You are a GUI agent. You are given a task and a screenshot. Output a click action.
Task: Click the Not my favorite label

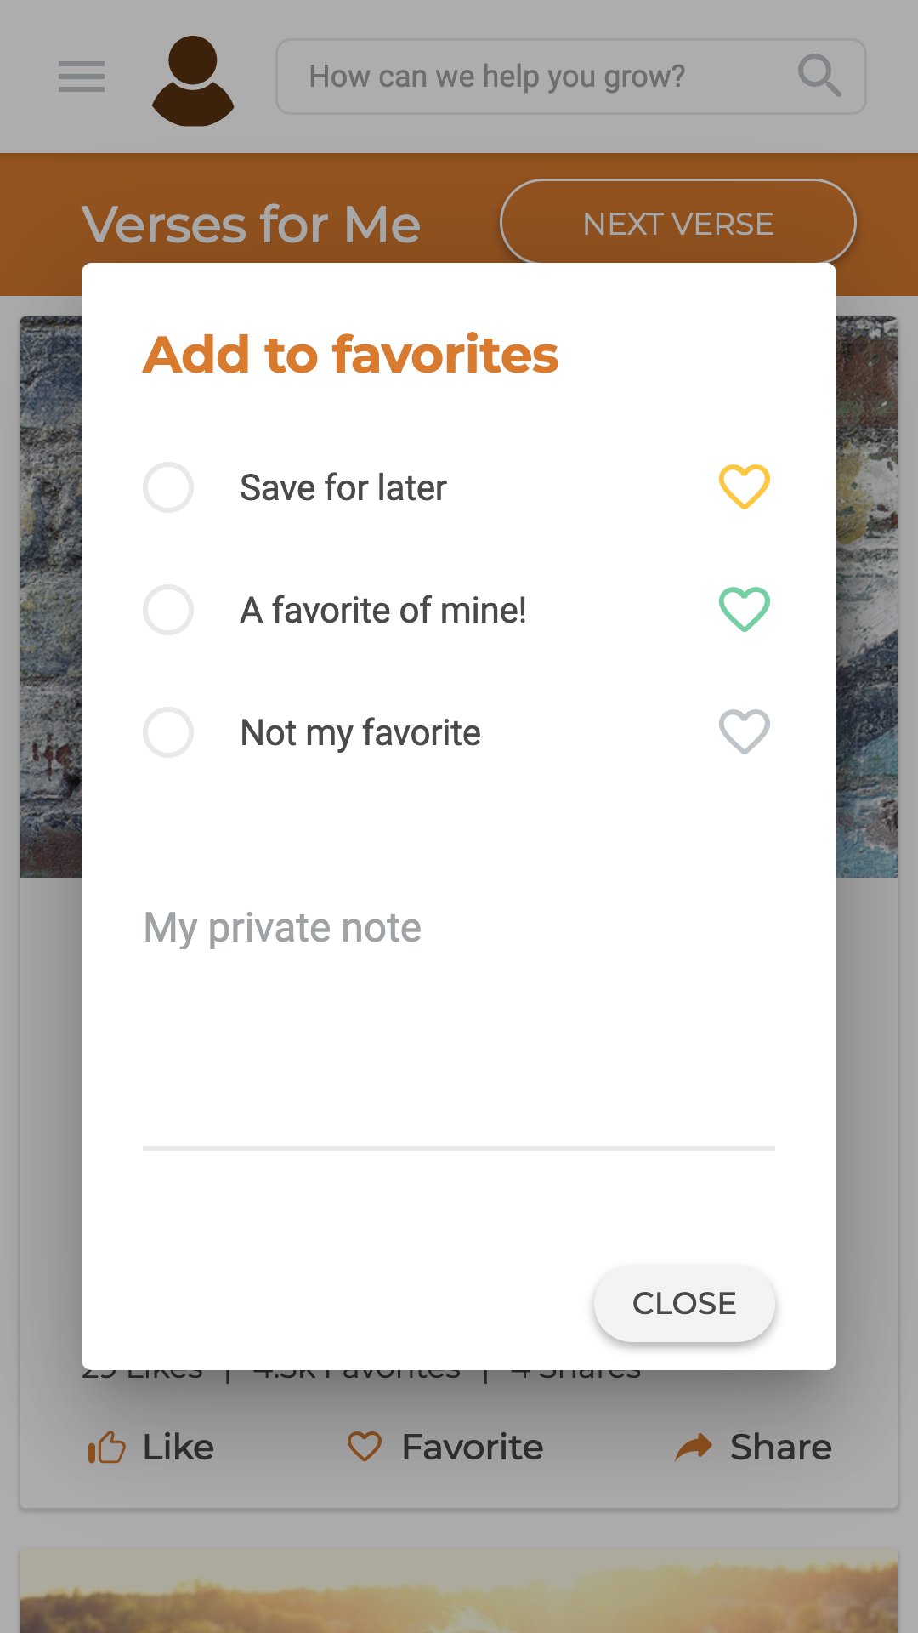360,733
